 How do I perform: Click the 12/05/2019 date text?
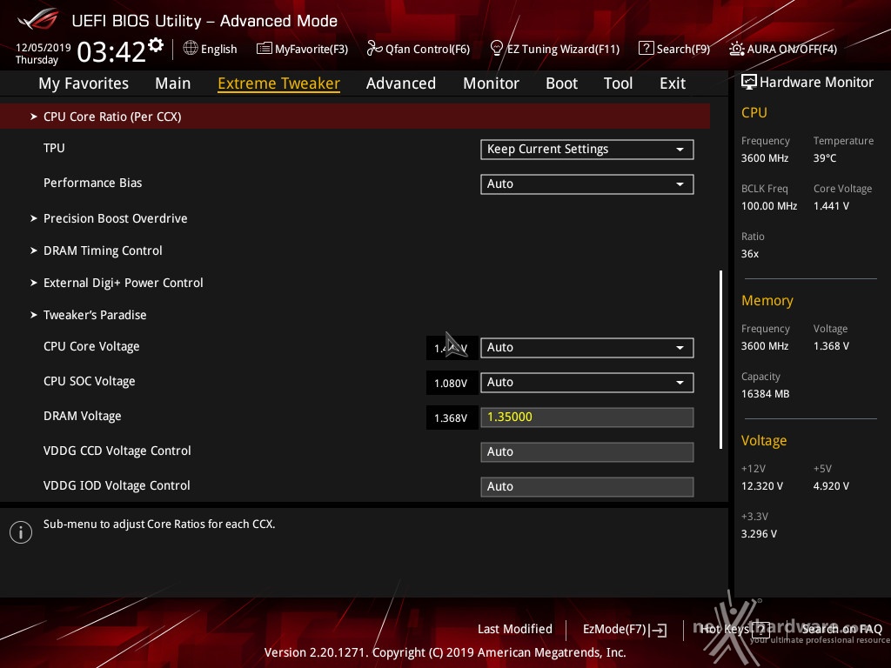tap(44, 47)
